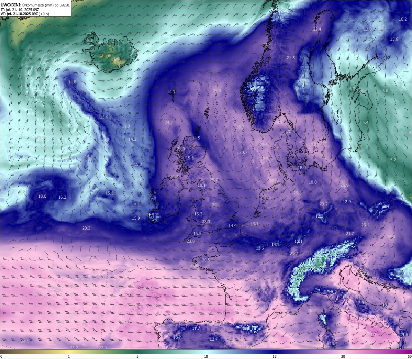Click the 11.3 value near Ireland
This screenshot has height=359, width=412.
[150, 215]
